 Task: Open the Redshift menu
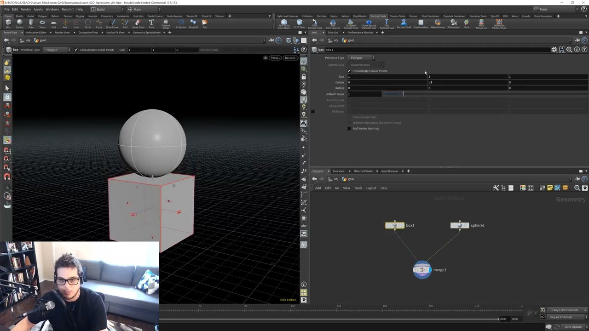click(68, 9)
